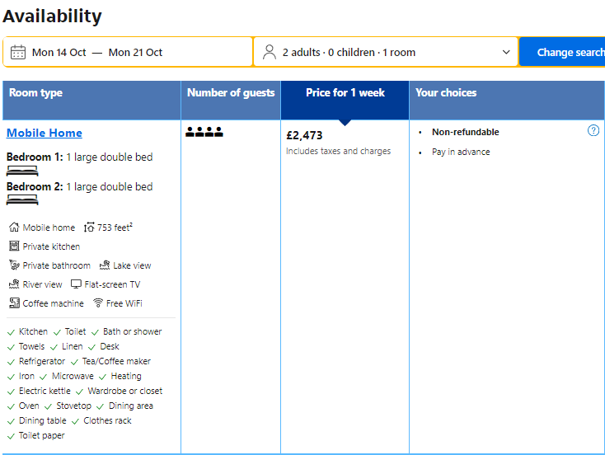Image resolution: width=605 pixels, height=455 pixels.
Task: Click the Flat-screen TV icon
Action: (77, 284)
